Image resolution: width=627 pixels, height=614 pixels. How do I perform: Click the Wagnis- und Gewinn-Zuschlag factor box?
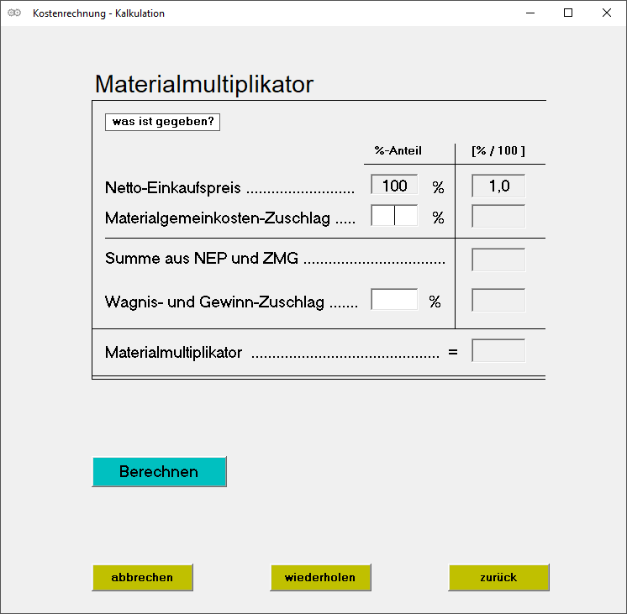[498, 301]
